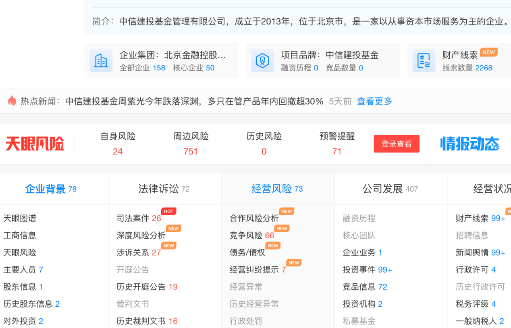The width and height of the screenshot is (511, 328).
Task: Open 涉诉关系 27
Action: click(x=139, y=253)
